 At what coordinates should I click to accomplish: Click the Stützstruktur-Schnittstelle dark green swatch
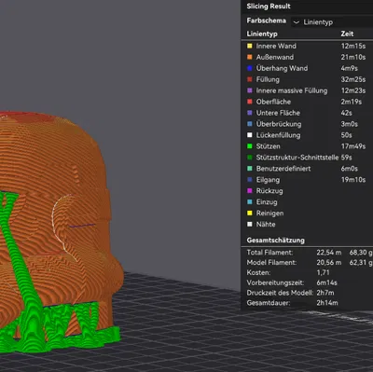250,158
